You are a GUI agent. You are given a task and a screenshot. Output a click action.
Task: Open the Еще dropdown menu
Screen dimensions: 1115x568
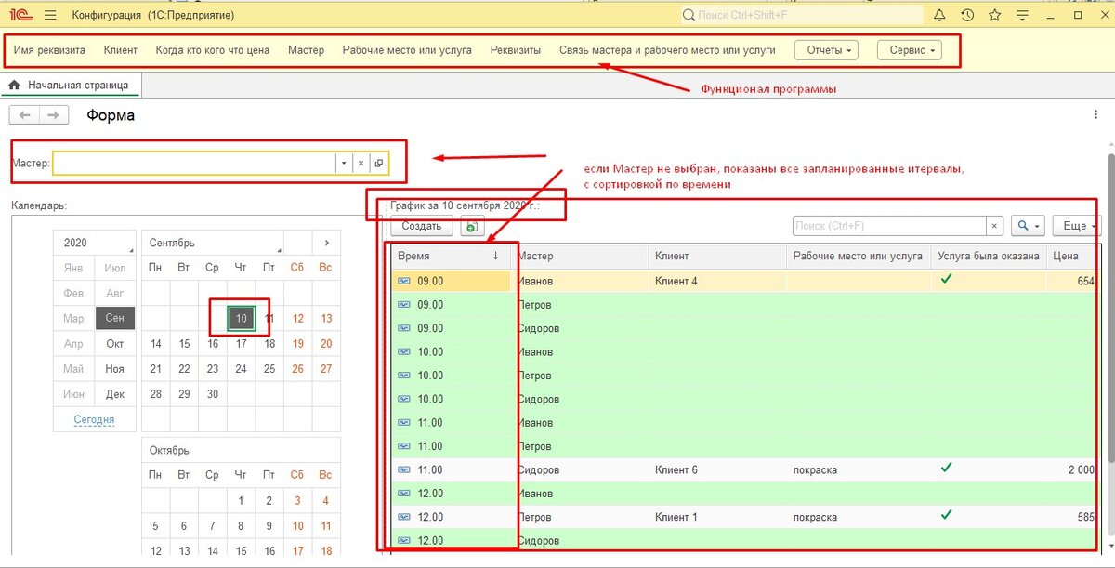coord(1078,226)
